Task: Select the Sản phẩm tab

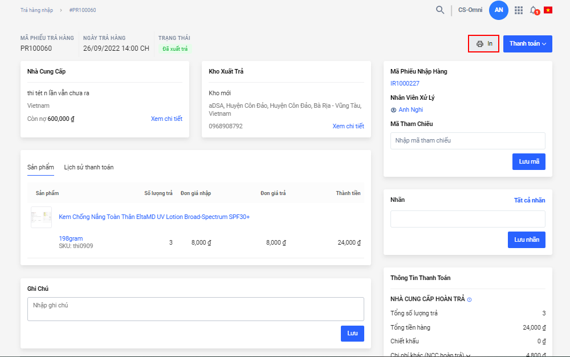Action: [x=40, y=167]
